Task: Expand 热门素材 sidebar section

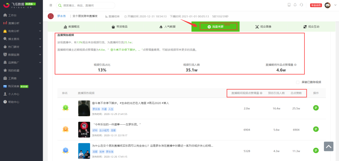Action: 21,47
